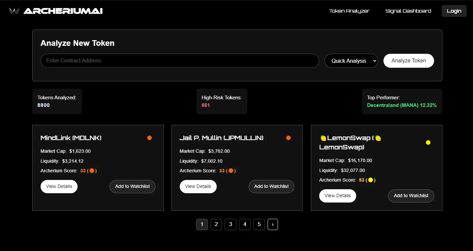View Details for MindLink token
The image size is (473, 251).
click(x=59, y=186)
